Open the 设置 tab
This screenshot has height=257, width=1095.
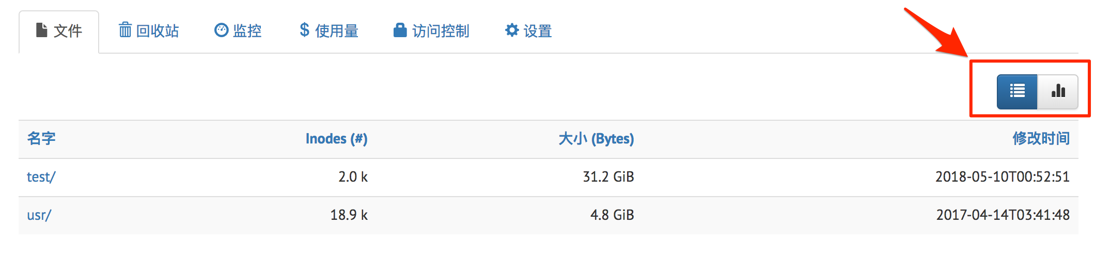537,31
